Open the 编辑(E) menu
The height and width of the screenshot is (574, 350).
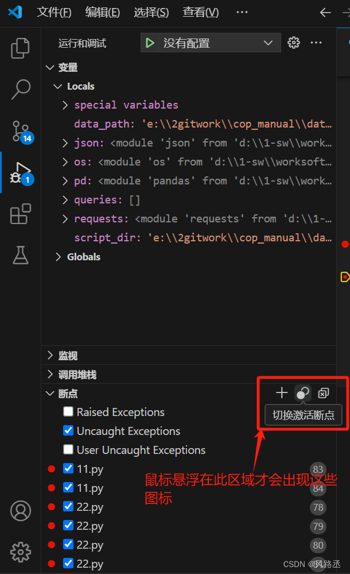(x=102, y=13)
